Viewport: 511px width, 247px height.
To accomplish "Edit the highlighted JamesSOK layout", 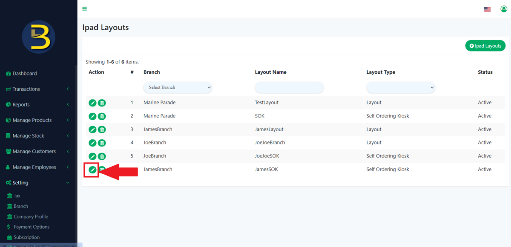I will (92, 169).
